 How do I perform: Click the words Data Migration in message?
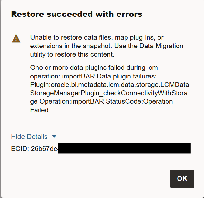pyautogui.click(x=161, y=46)
